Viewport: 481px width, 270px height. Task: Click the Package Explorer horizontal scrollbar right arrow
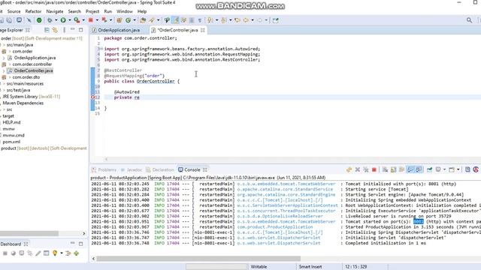click(84, 233)
